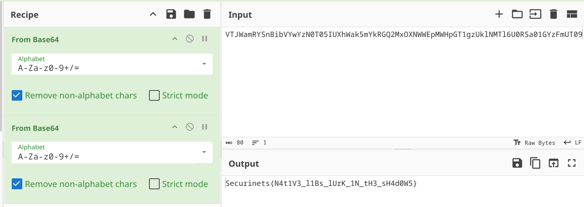Save output to file
The width and height of the screenshot is (584, 207).
517,163
